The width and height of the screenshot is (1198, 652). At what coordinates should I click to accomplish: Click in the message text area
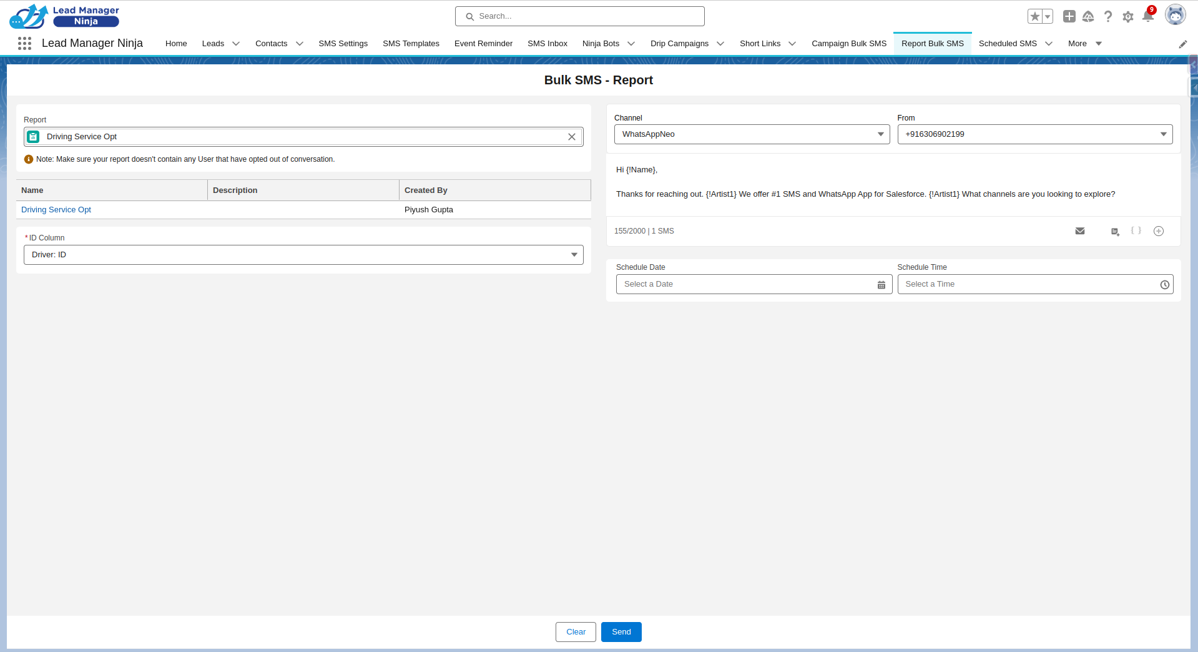(893, 185)
